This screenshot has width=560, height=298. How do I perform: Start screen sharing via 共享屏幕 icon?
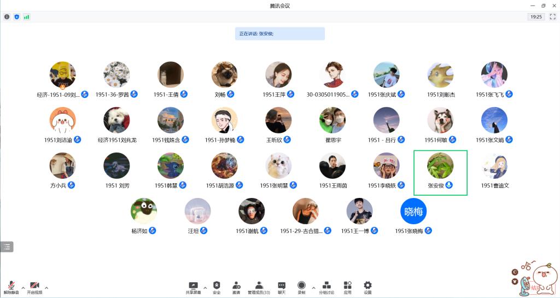193,287
